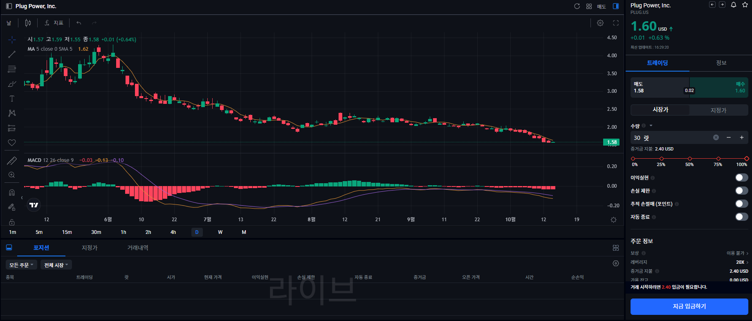Viewport: 752px width, 321px height.
Task: Open the heart icons tool
Action: [12, 143]
